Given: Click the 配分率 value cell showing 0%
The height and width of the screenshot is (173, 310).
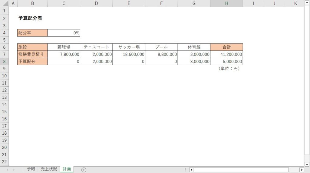Looking at the screenshot, I should pos(64,33).
